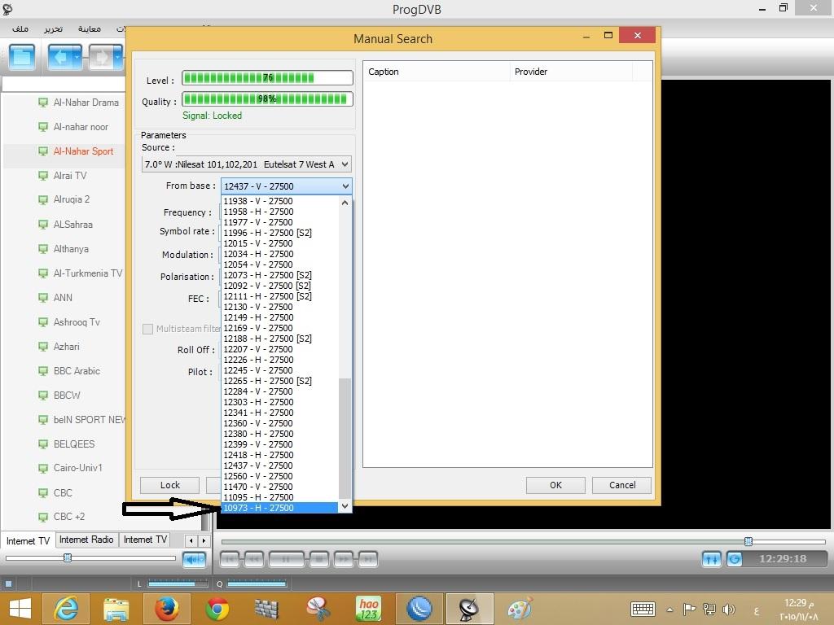Sort results by the Caption column header
Screen dimensions: 834x625
pyautogui.click(x=437, y=72)
